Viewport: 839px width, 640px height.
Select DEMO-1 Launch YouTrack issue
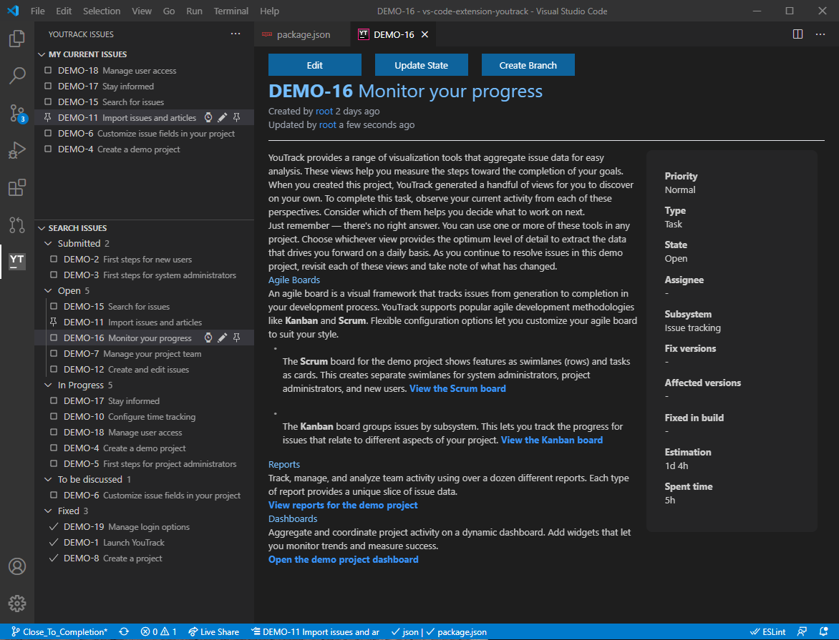[144, 542]
